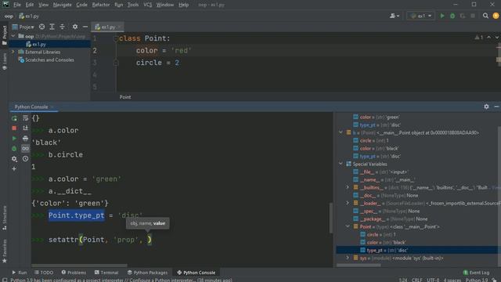Open the Terminal tool window
Viewport: 501px width, 282px height.
click(106, 273)
